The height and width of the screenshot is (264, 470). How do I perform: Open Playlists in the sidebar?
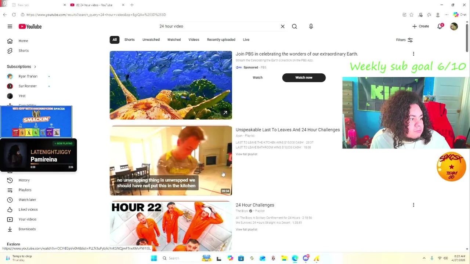pyautogui.click(x=25, y=190)
